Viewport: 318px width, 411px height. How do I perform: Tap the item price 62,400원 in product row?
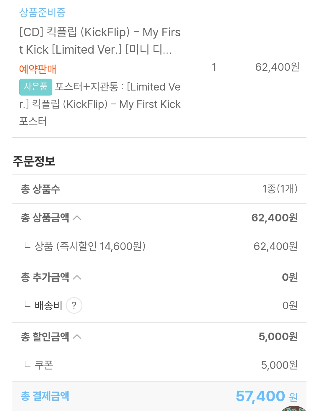[277, 67]
